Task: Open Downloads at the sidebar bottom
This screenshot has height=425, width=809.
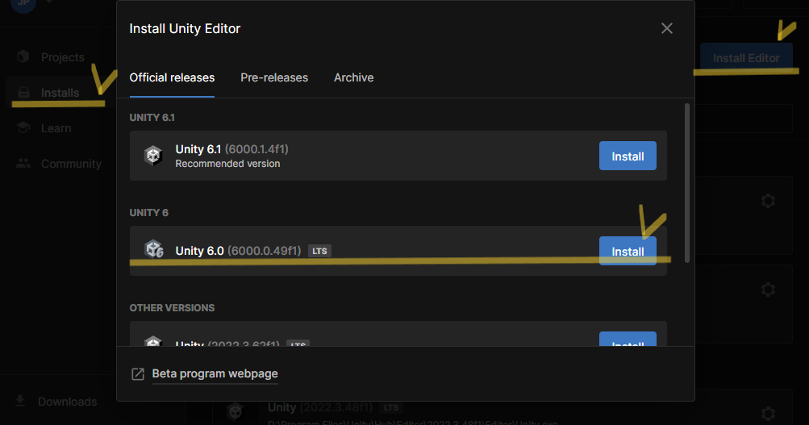Action: (67, 402)
